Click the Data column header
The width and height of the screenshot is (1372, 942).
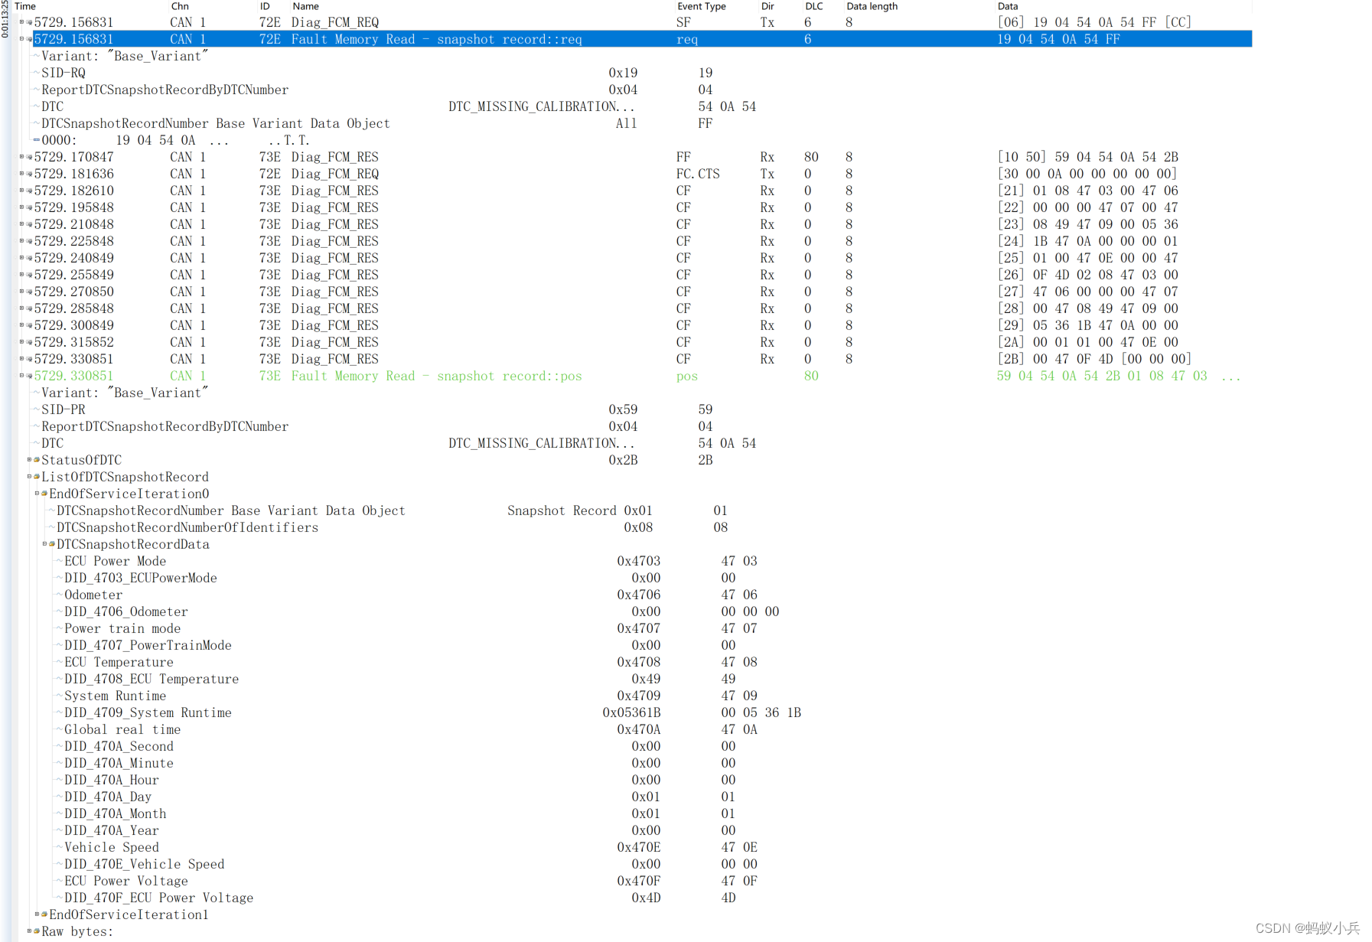1008,6
